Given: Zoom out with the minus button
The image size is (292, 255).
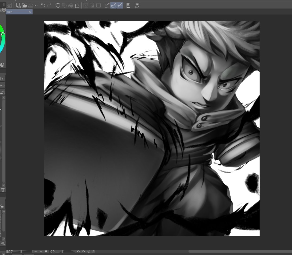Looking at the screenshot, I should point(35,252).
